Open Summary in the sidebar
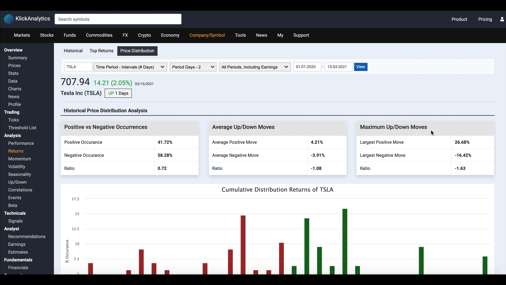 (x=18, y=58)
